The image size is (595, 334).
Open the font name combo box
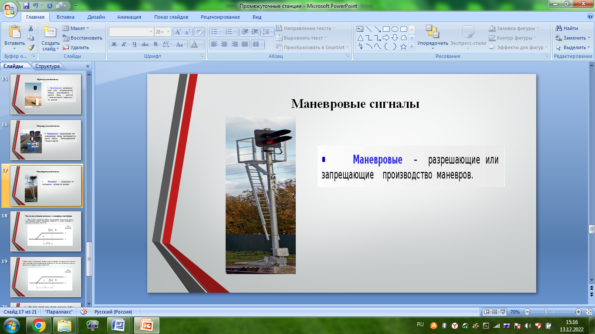[x=131, y=32]
